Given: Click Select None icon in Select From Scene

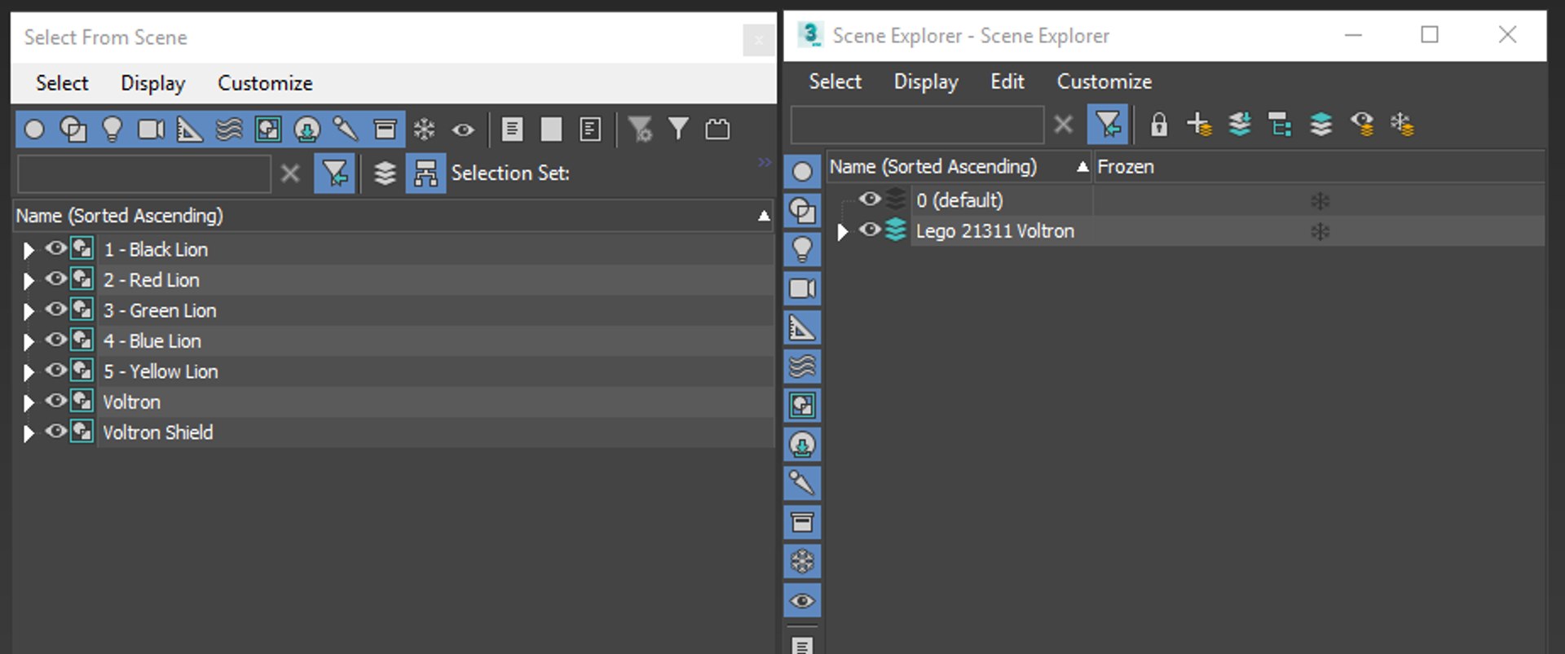Looking at the screenshot, I should point(551,129).
